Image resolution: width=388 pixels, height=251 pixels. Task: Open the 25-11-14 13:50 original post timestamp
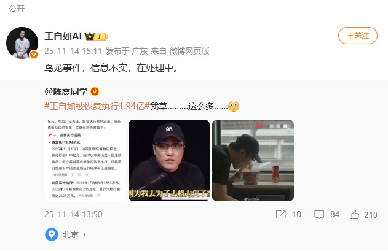pos(73,214)
